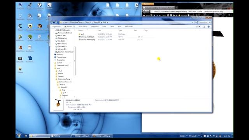Switch to closeup.med.01.png taskbar button
249x140 pixels.
[102, 136]
